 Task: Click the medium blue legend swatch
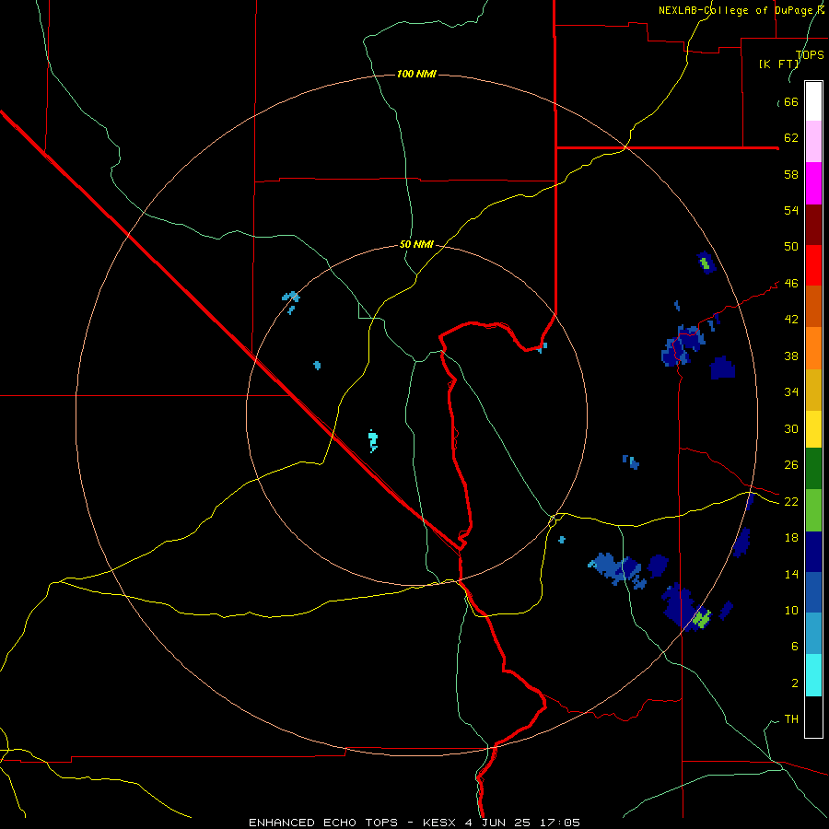pyautogui.click(x=813, y=592)
